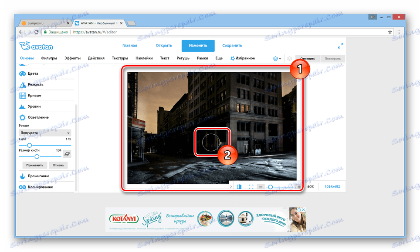Select the Основы tab

27,58
